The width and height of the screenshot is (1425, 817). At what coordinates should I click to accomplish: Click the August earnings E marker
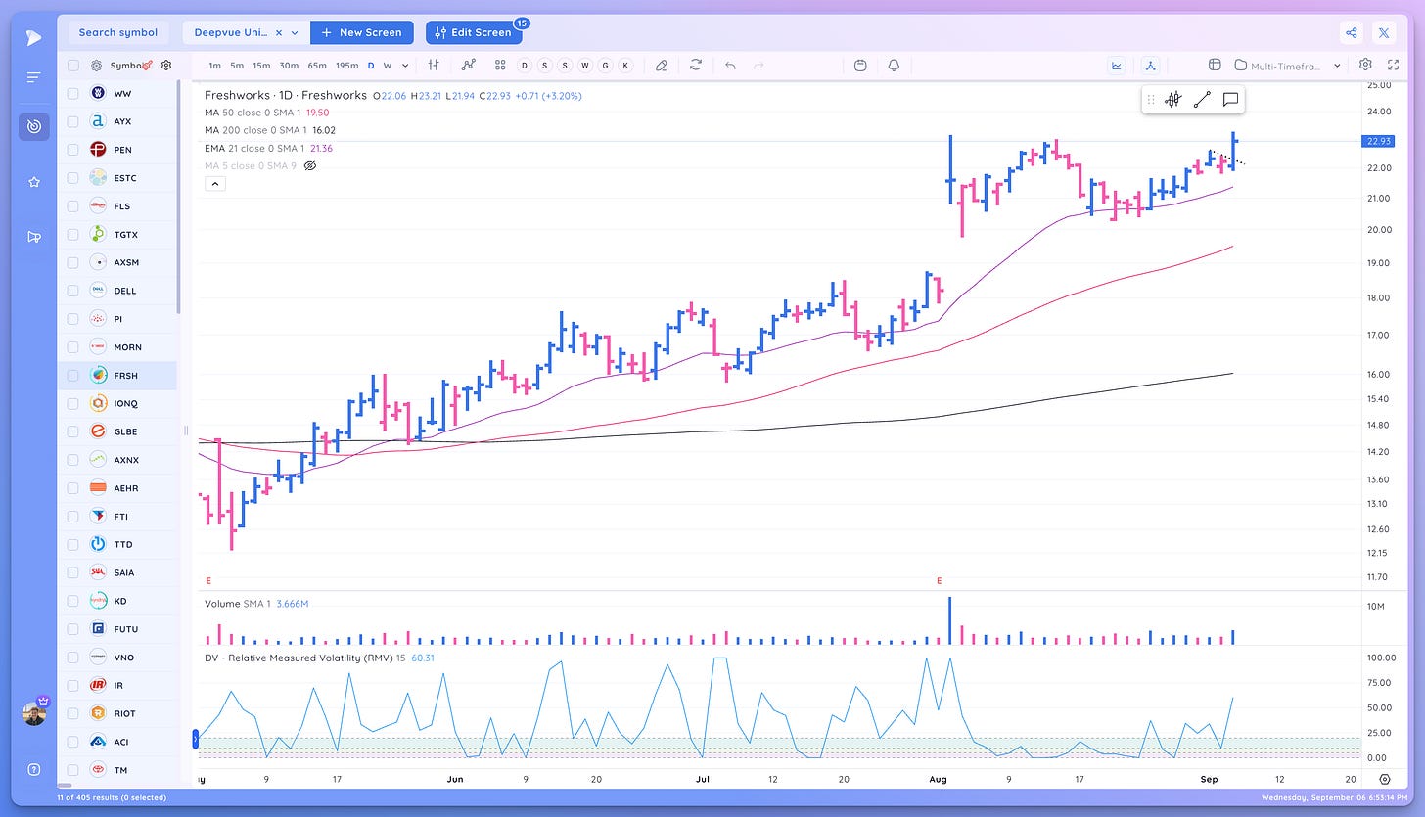[940, 580]
